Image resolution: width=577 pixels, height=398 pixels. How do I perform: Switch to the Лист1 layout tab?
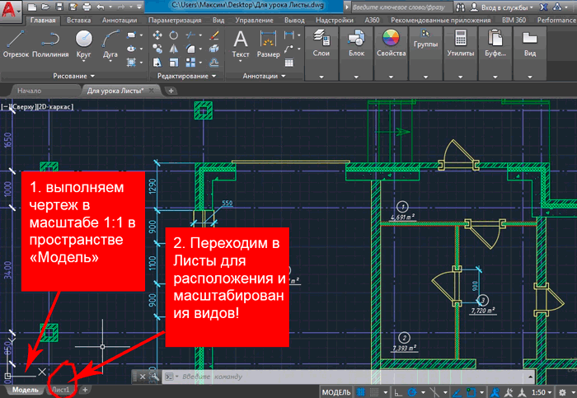pyautogui.click(x=61, y=390)
